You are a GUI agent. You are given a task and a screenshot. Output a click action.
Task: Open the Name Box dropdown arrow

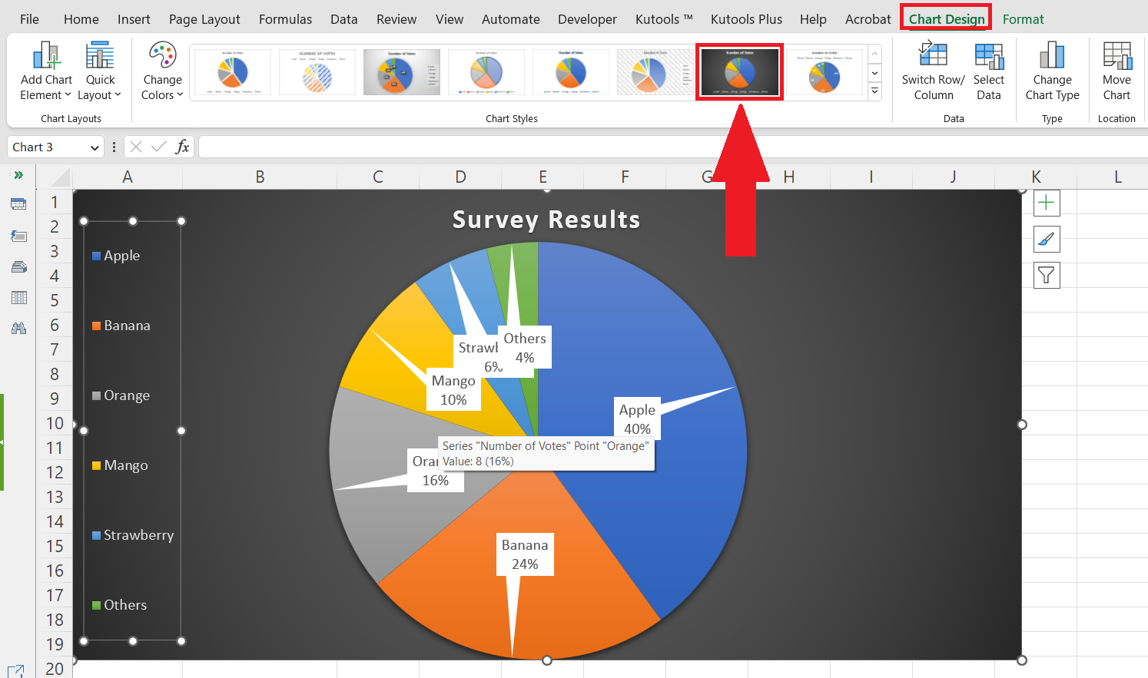click(x=95, y=147)
